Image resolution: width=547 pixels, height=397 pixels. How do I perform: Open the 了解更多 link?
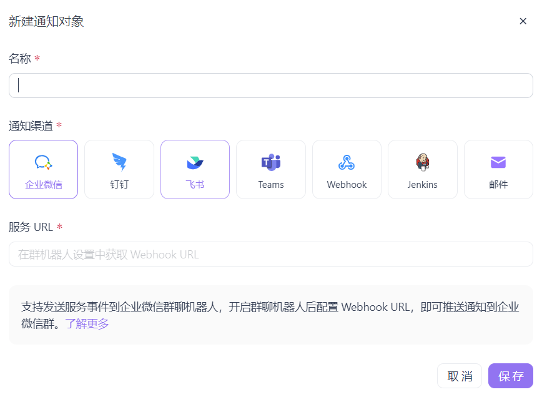pyautogui.click(x=87, y=324)
